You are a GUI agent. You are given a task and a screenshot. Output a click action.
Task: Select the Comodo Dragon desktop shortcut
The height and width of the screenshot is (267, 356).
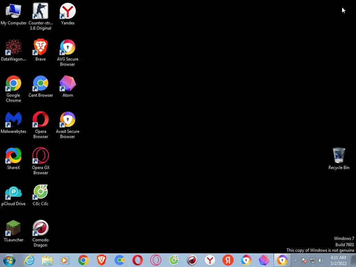[40, 233]
